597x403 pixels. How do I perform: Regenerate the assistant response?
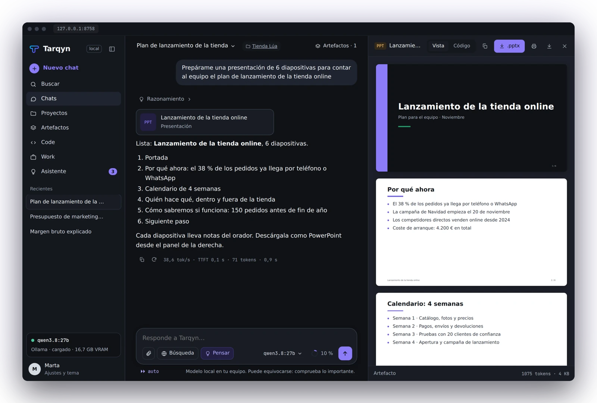click(x=154, y=260)
